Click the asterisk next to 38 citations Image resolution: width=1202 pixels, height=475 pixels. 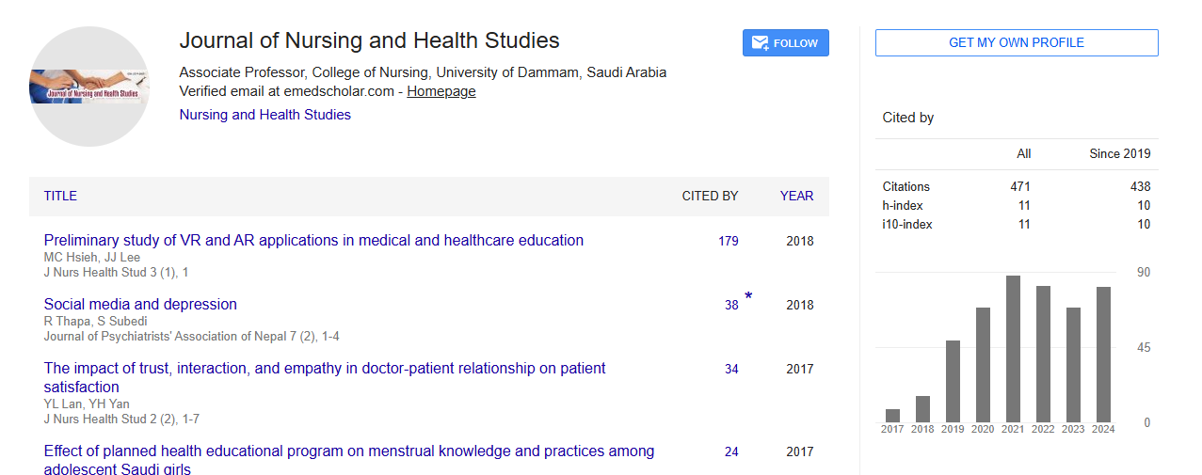coord(748,297)
